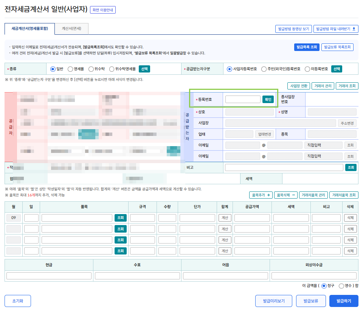Select the 일반 radio option

tap(53, 69)
